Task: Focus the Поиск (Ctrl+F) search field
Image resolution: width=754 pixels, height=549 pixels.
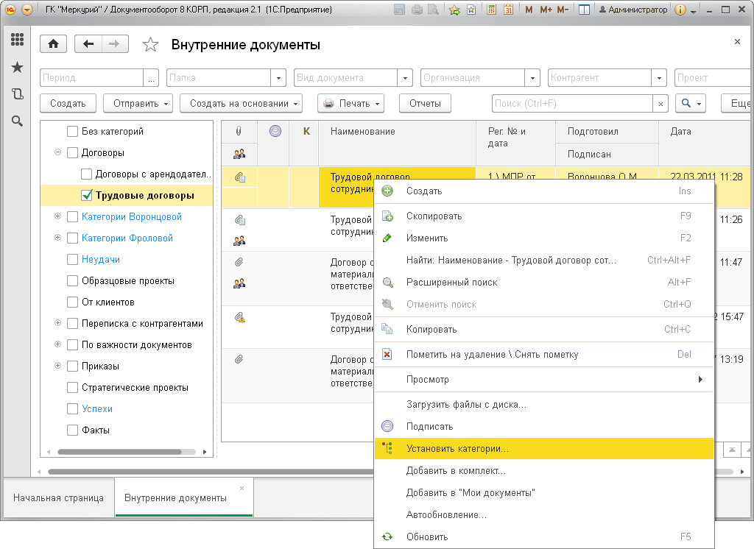Action: coord(572,104)
